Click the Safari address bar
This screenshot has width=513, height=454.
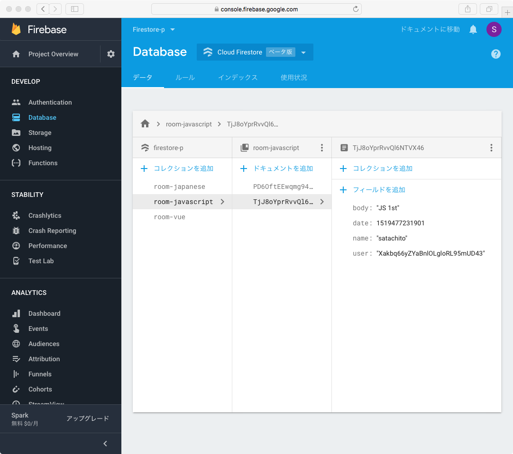pyautogui.click(x=256, y=9)
